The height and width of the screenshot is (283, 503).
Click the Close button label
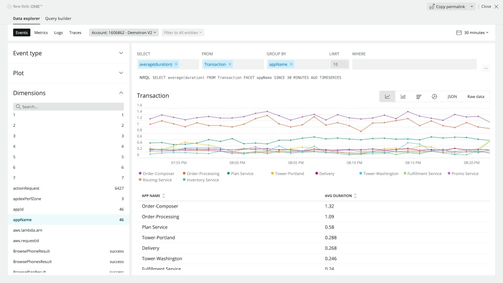[486, 6]
